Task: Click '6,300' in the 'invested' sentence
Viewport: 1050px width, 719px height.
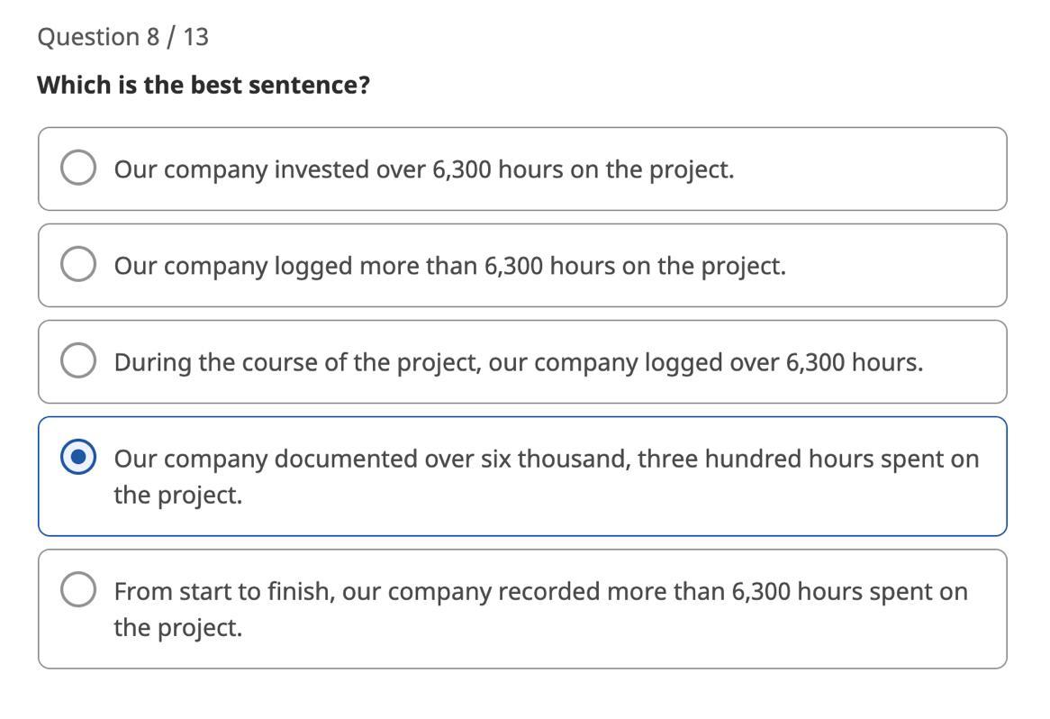Action: 461,169
